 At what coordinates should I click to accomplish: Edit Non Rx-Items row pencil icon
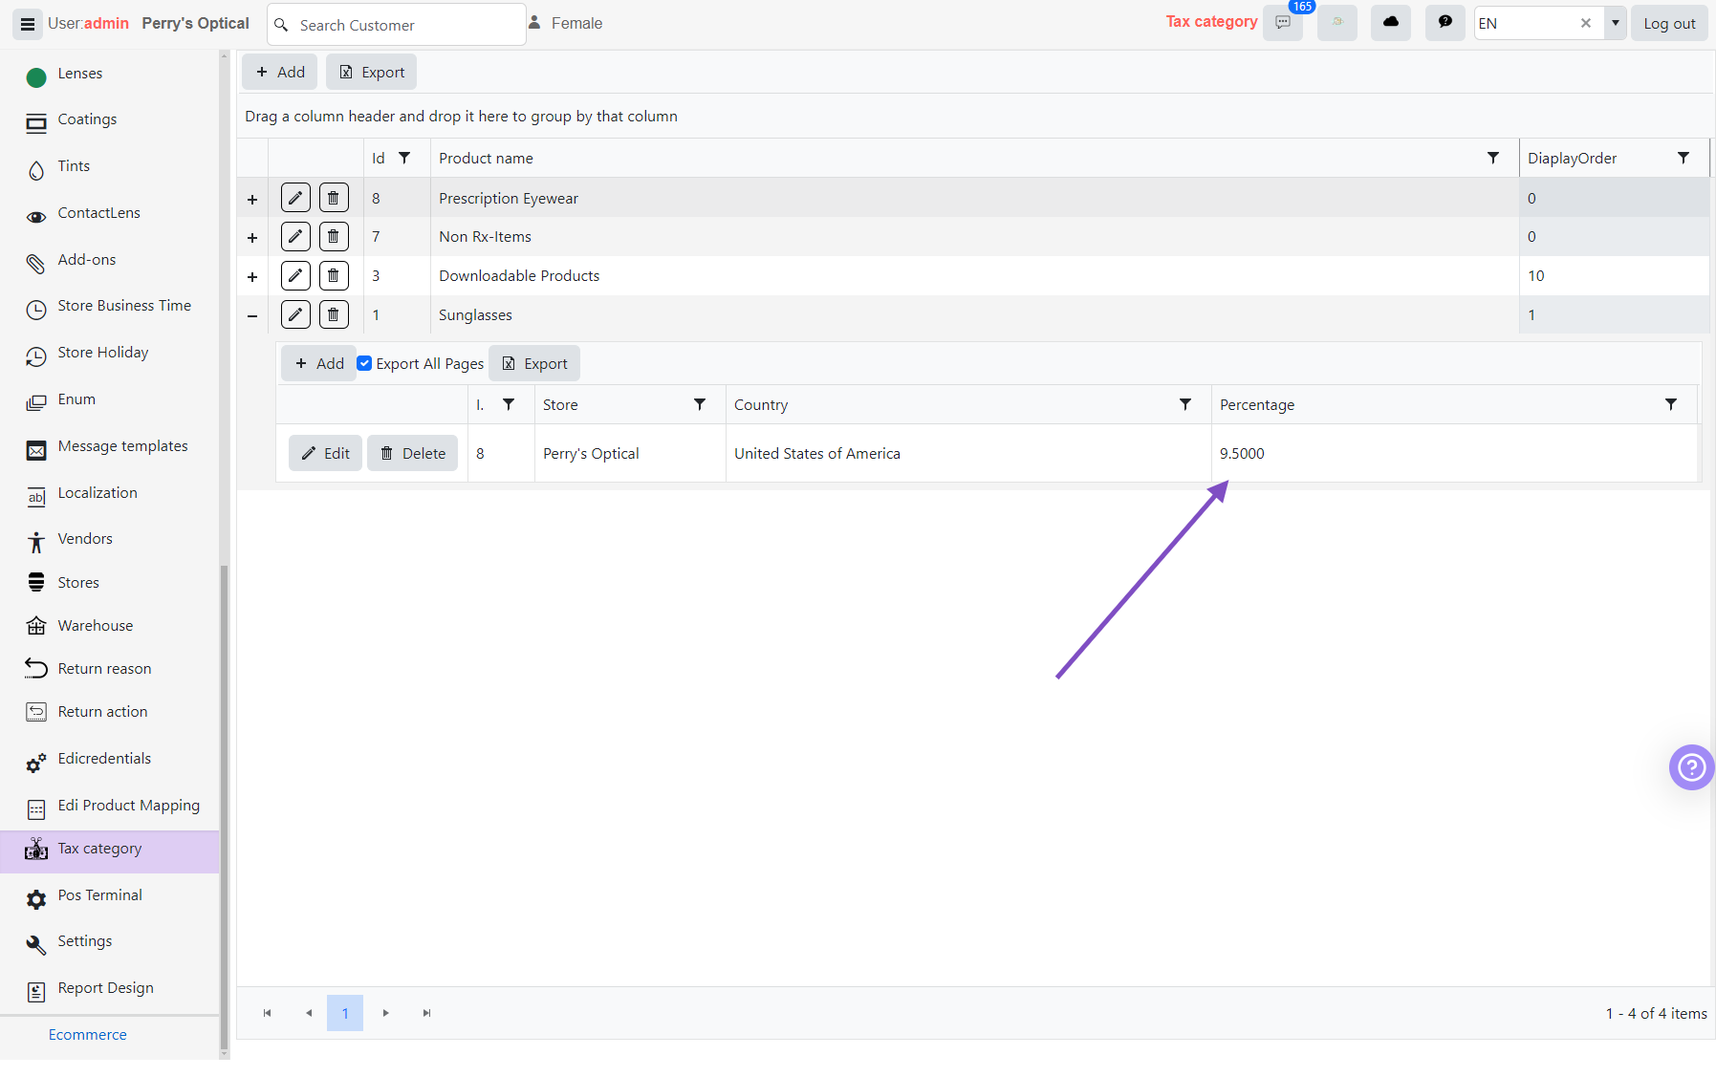tap(295, 236)
